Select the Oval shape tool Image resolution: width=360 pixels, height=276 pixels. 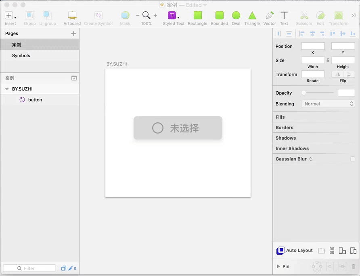236,15
